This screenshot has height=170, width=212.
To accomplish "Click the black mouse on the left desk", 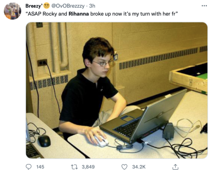I will point(44,141).
